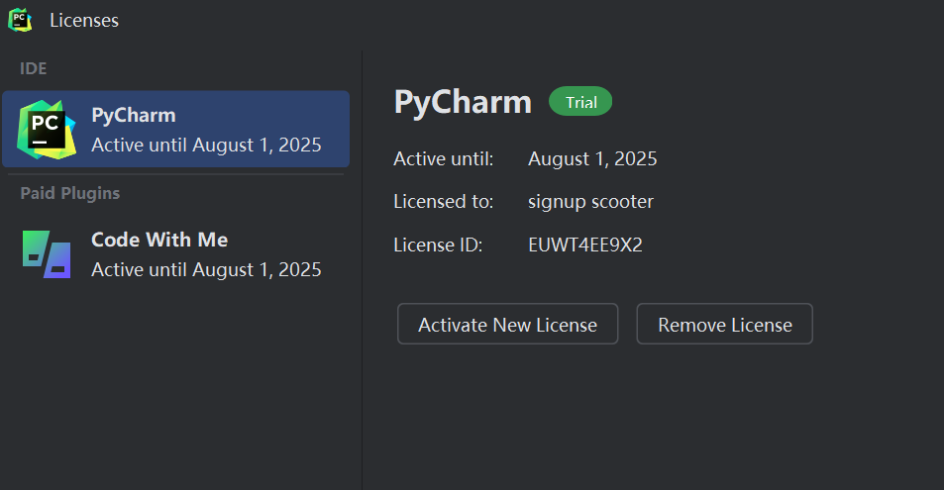Select the PyCharm license entry

175,129
